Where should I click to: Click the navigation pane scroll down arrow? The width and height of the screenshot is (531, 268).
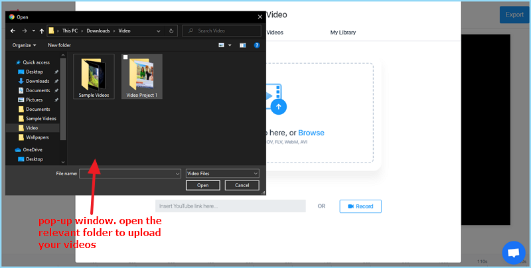[x=63, y=163]
